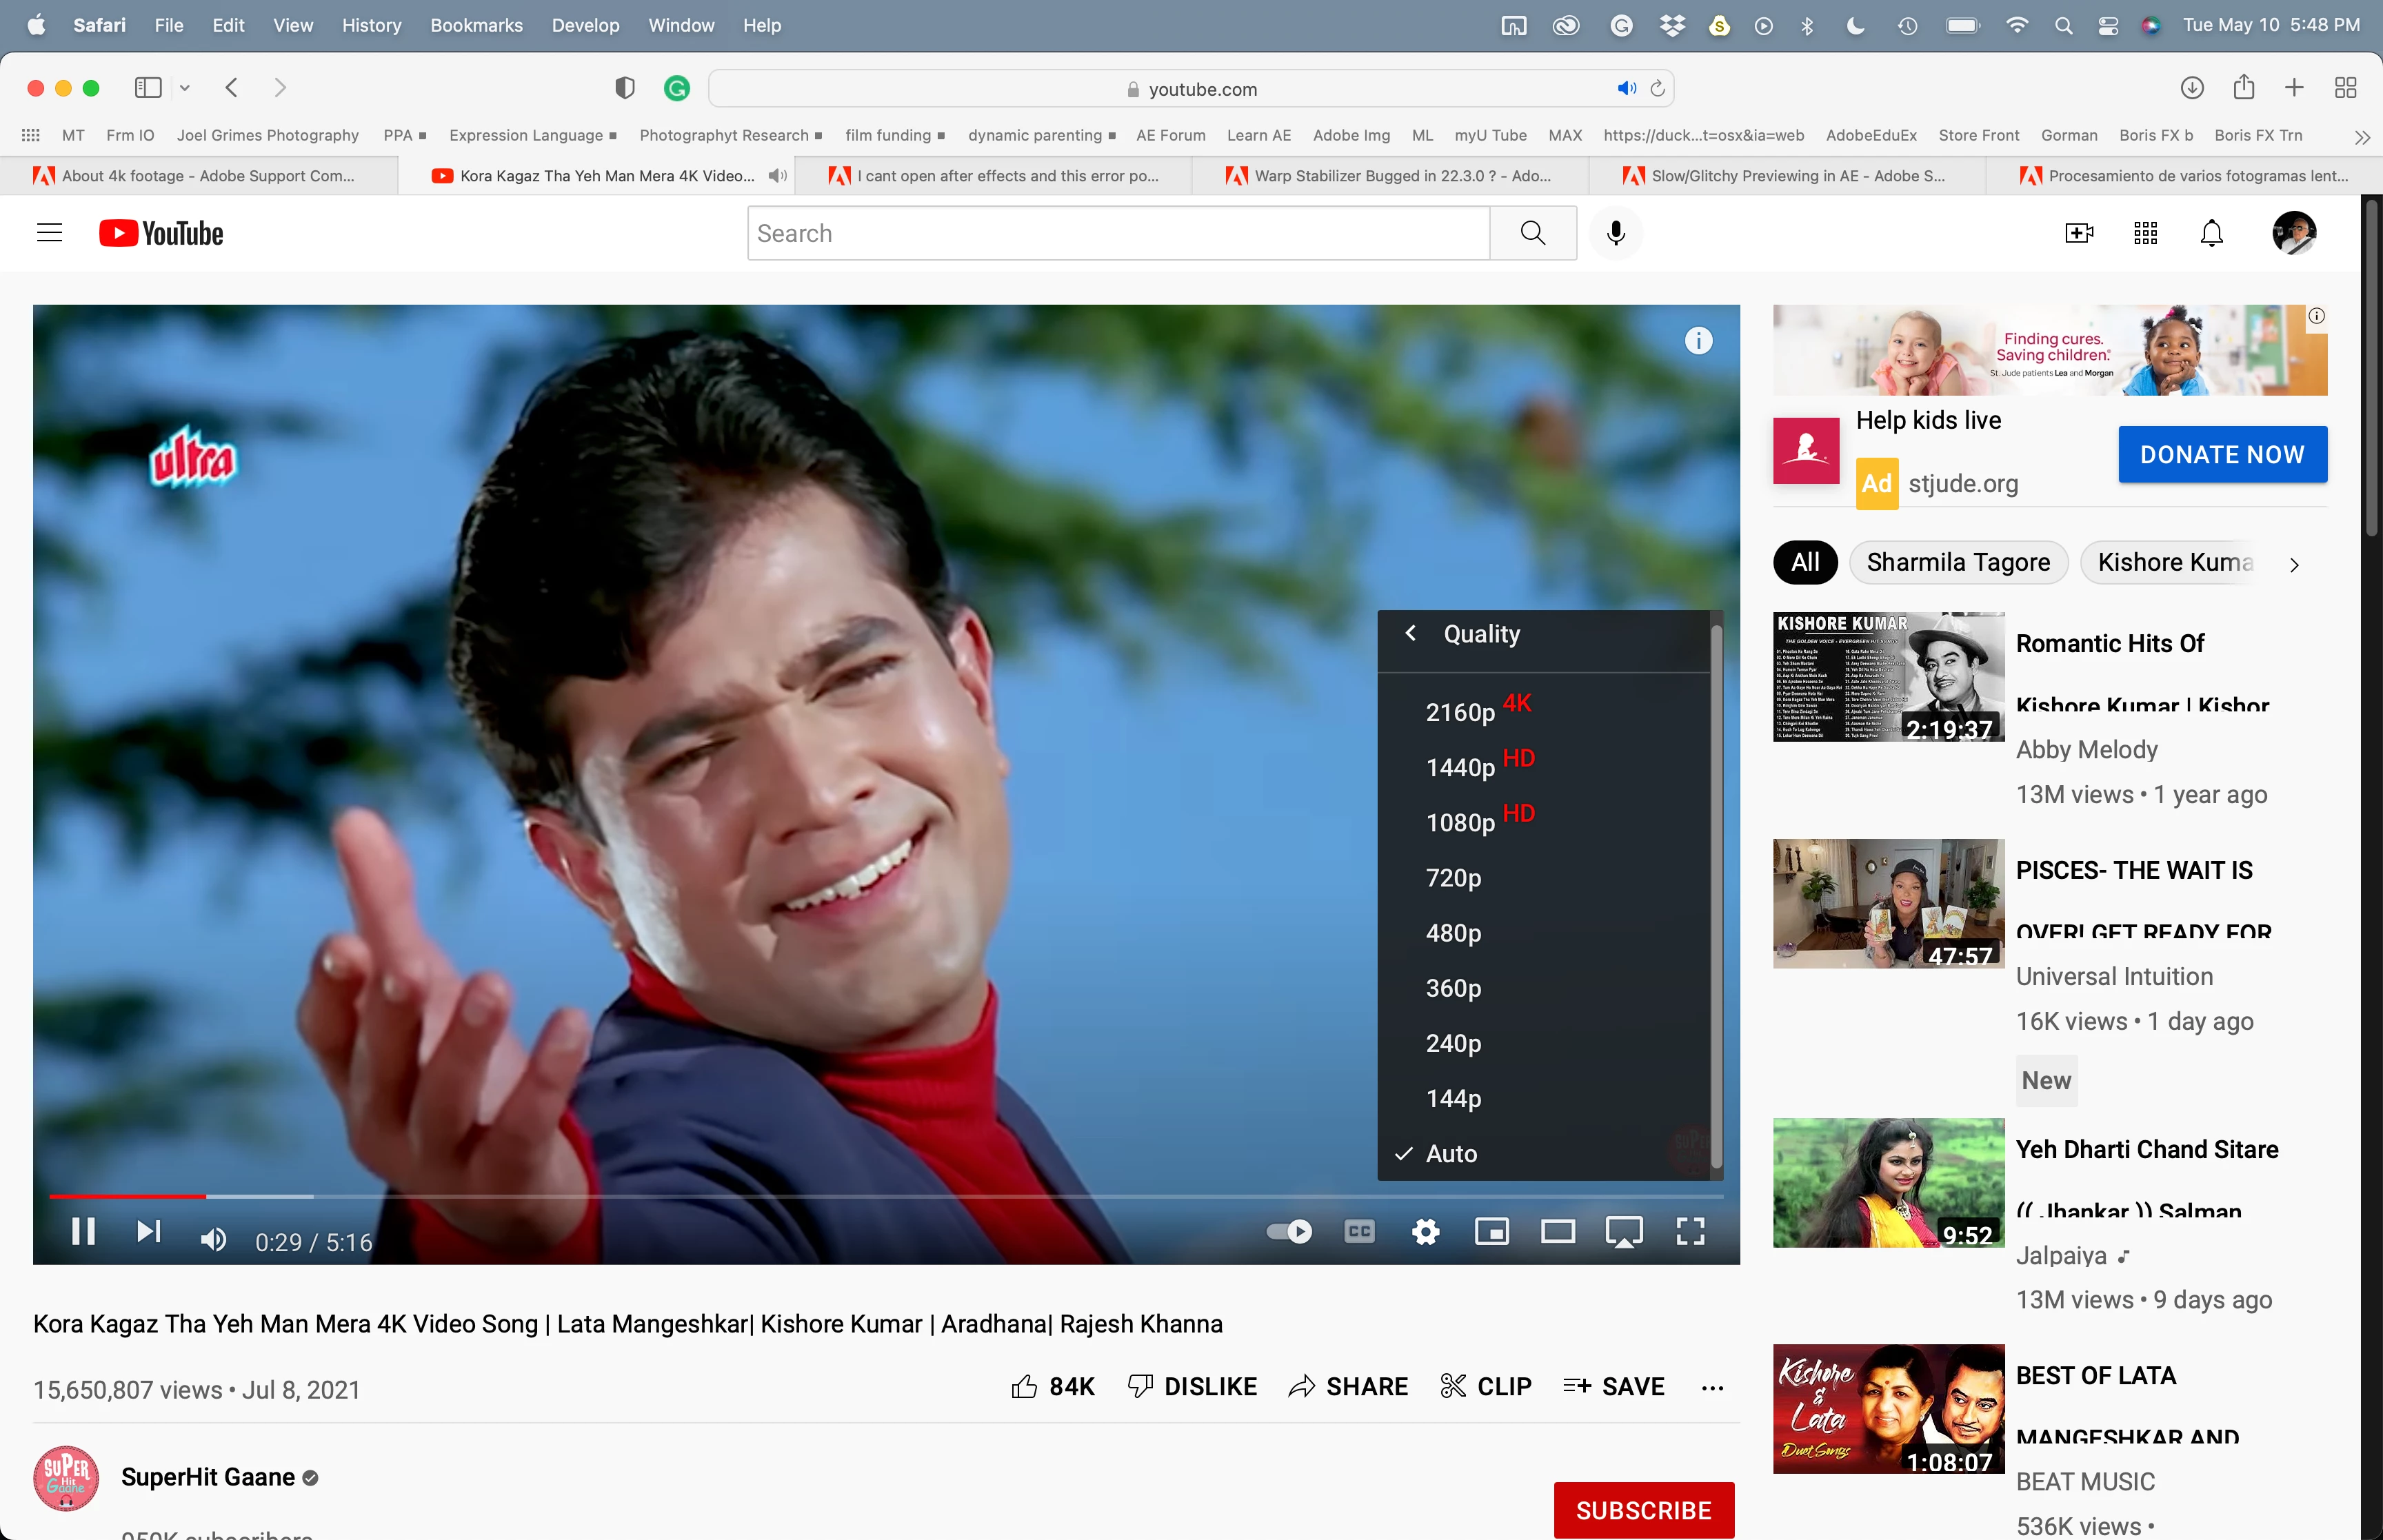
Task: Switch to theater mode
Action: (1557, 1231)
